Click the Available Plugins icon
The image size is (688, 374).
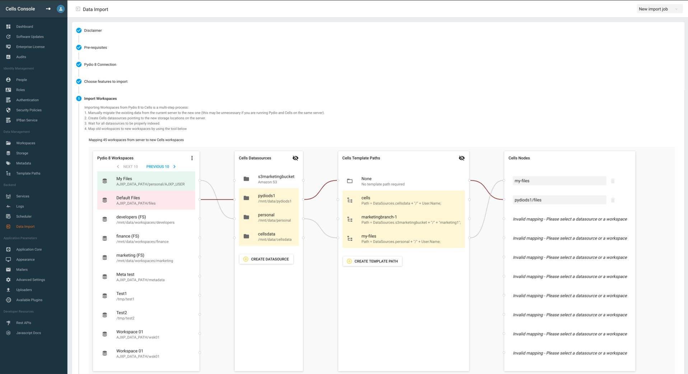[8, 300]
